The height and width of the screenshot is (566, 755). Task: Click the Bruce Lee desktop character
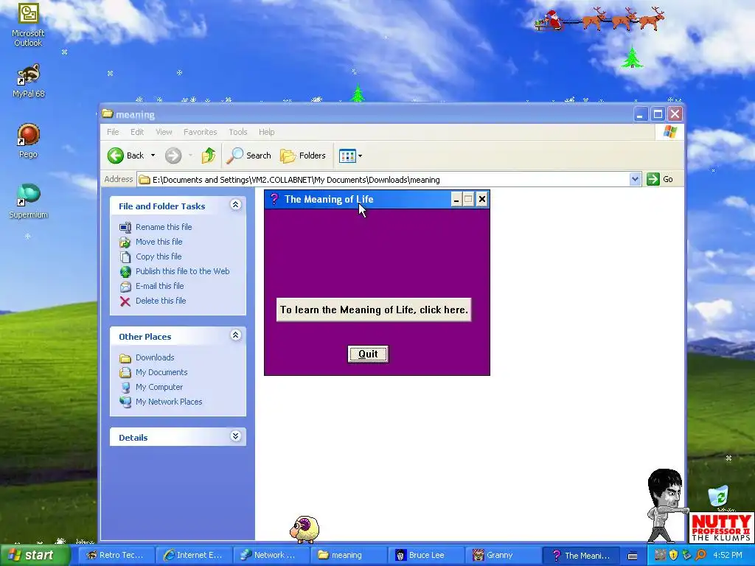pyautogui.click(x=665, y=506)
